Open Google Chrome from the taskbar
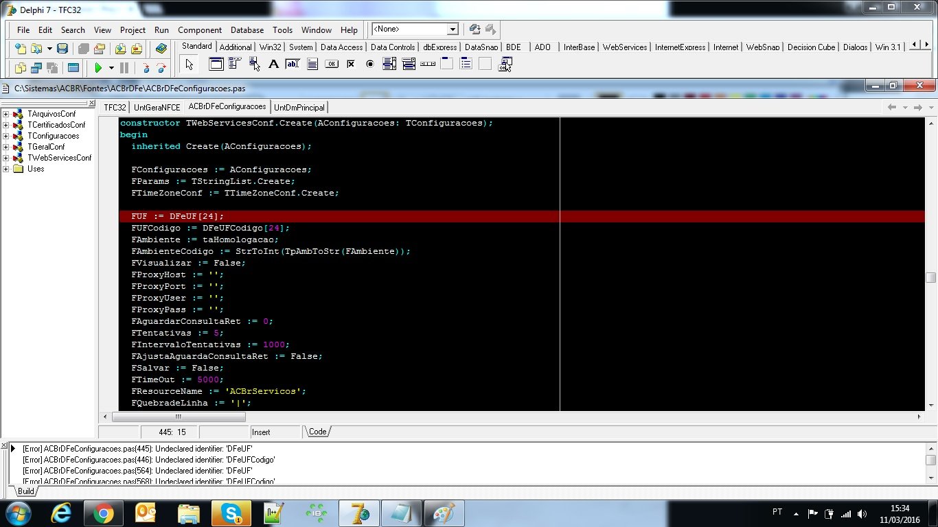938x527 pixels. click(x=104, y=513)
